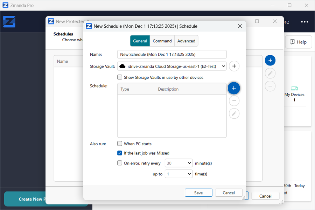The width and height of the screenshot is (315, 210).
Task: Click the plus icon to add schedule entry
Action: pyautogui.click(x=234, y=88)
